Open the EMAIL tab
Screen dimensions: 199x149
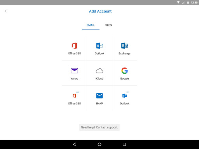coord(91,25)
